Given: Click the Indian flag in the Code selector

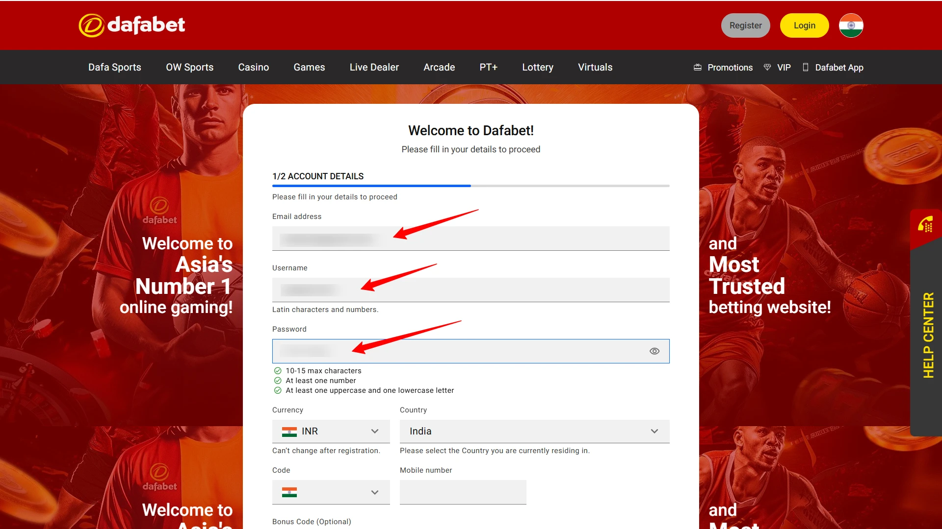Looking at the screenshot, I should [x=289, y=492].
